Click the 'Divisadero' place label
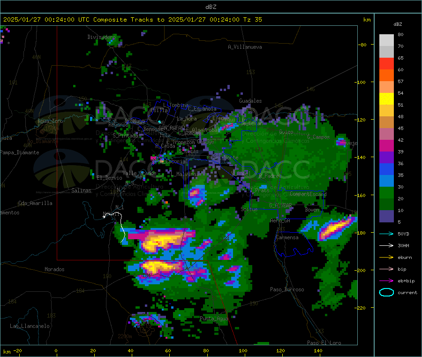 point(101,37)
